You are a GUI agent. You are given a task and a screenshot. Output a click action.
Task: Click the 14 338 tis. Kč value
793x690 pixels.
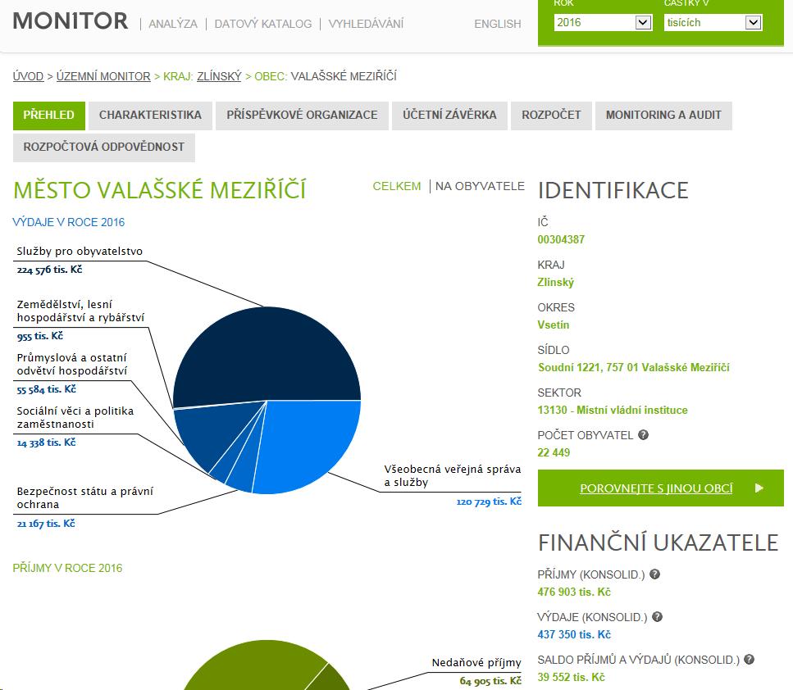click(x=46, y=443)
